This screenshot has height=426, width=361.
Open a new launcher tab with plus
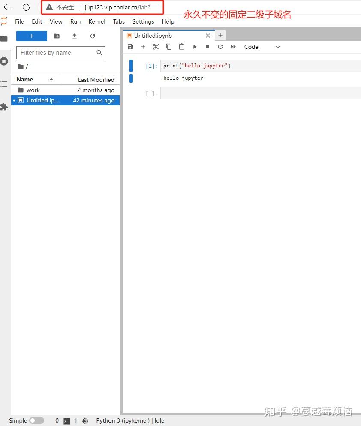click(220, 35)
